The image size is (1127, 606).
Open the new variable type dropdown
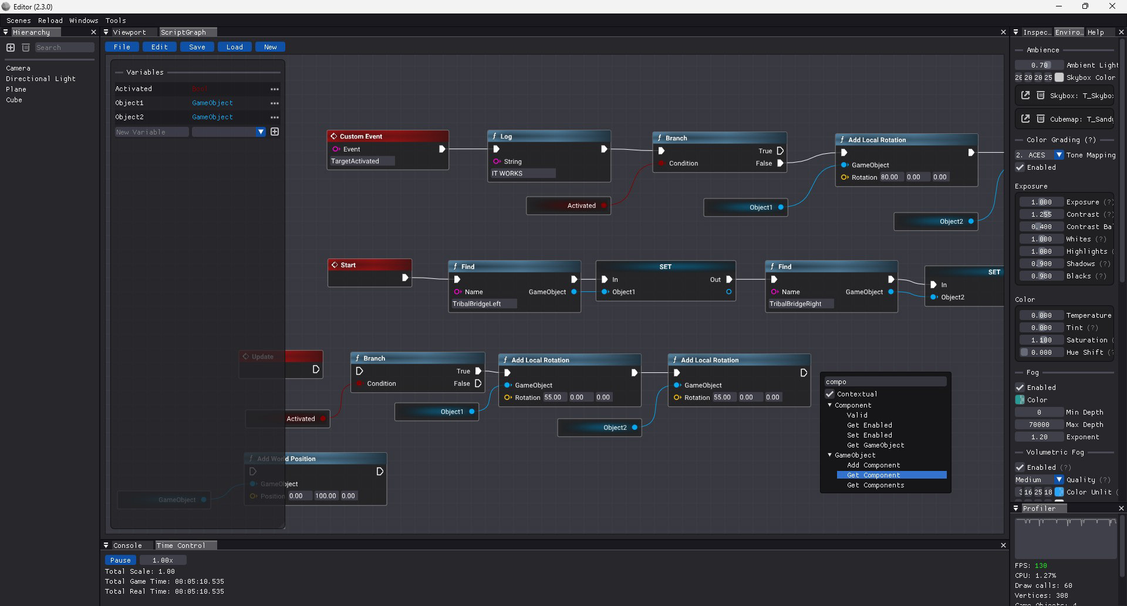coord(261,132)
